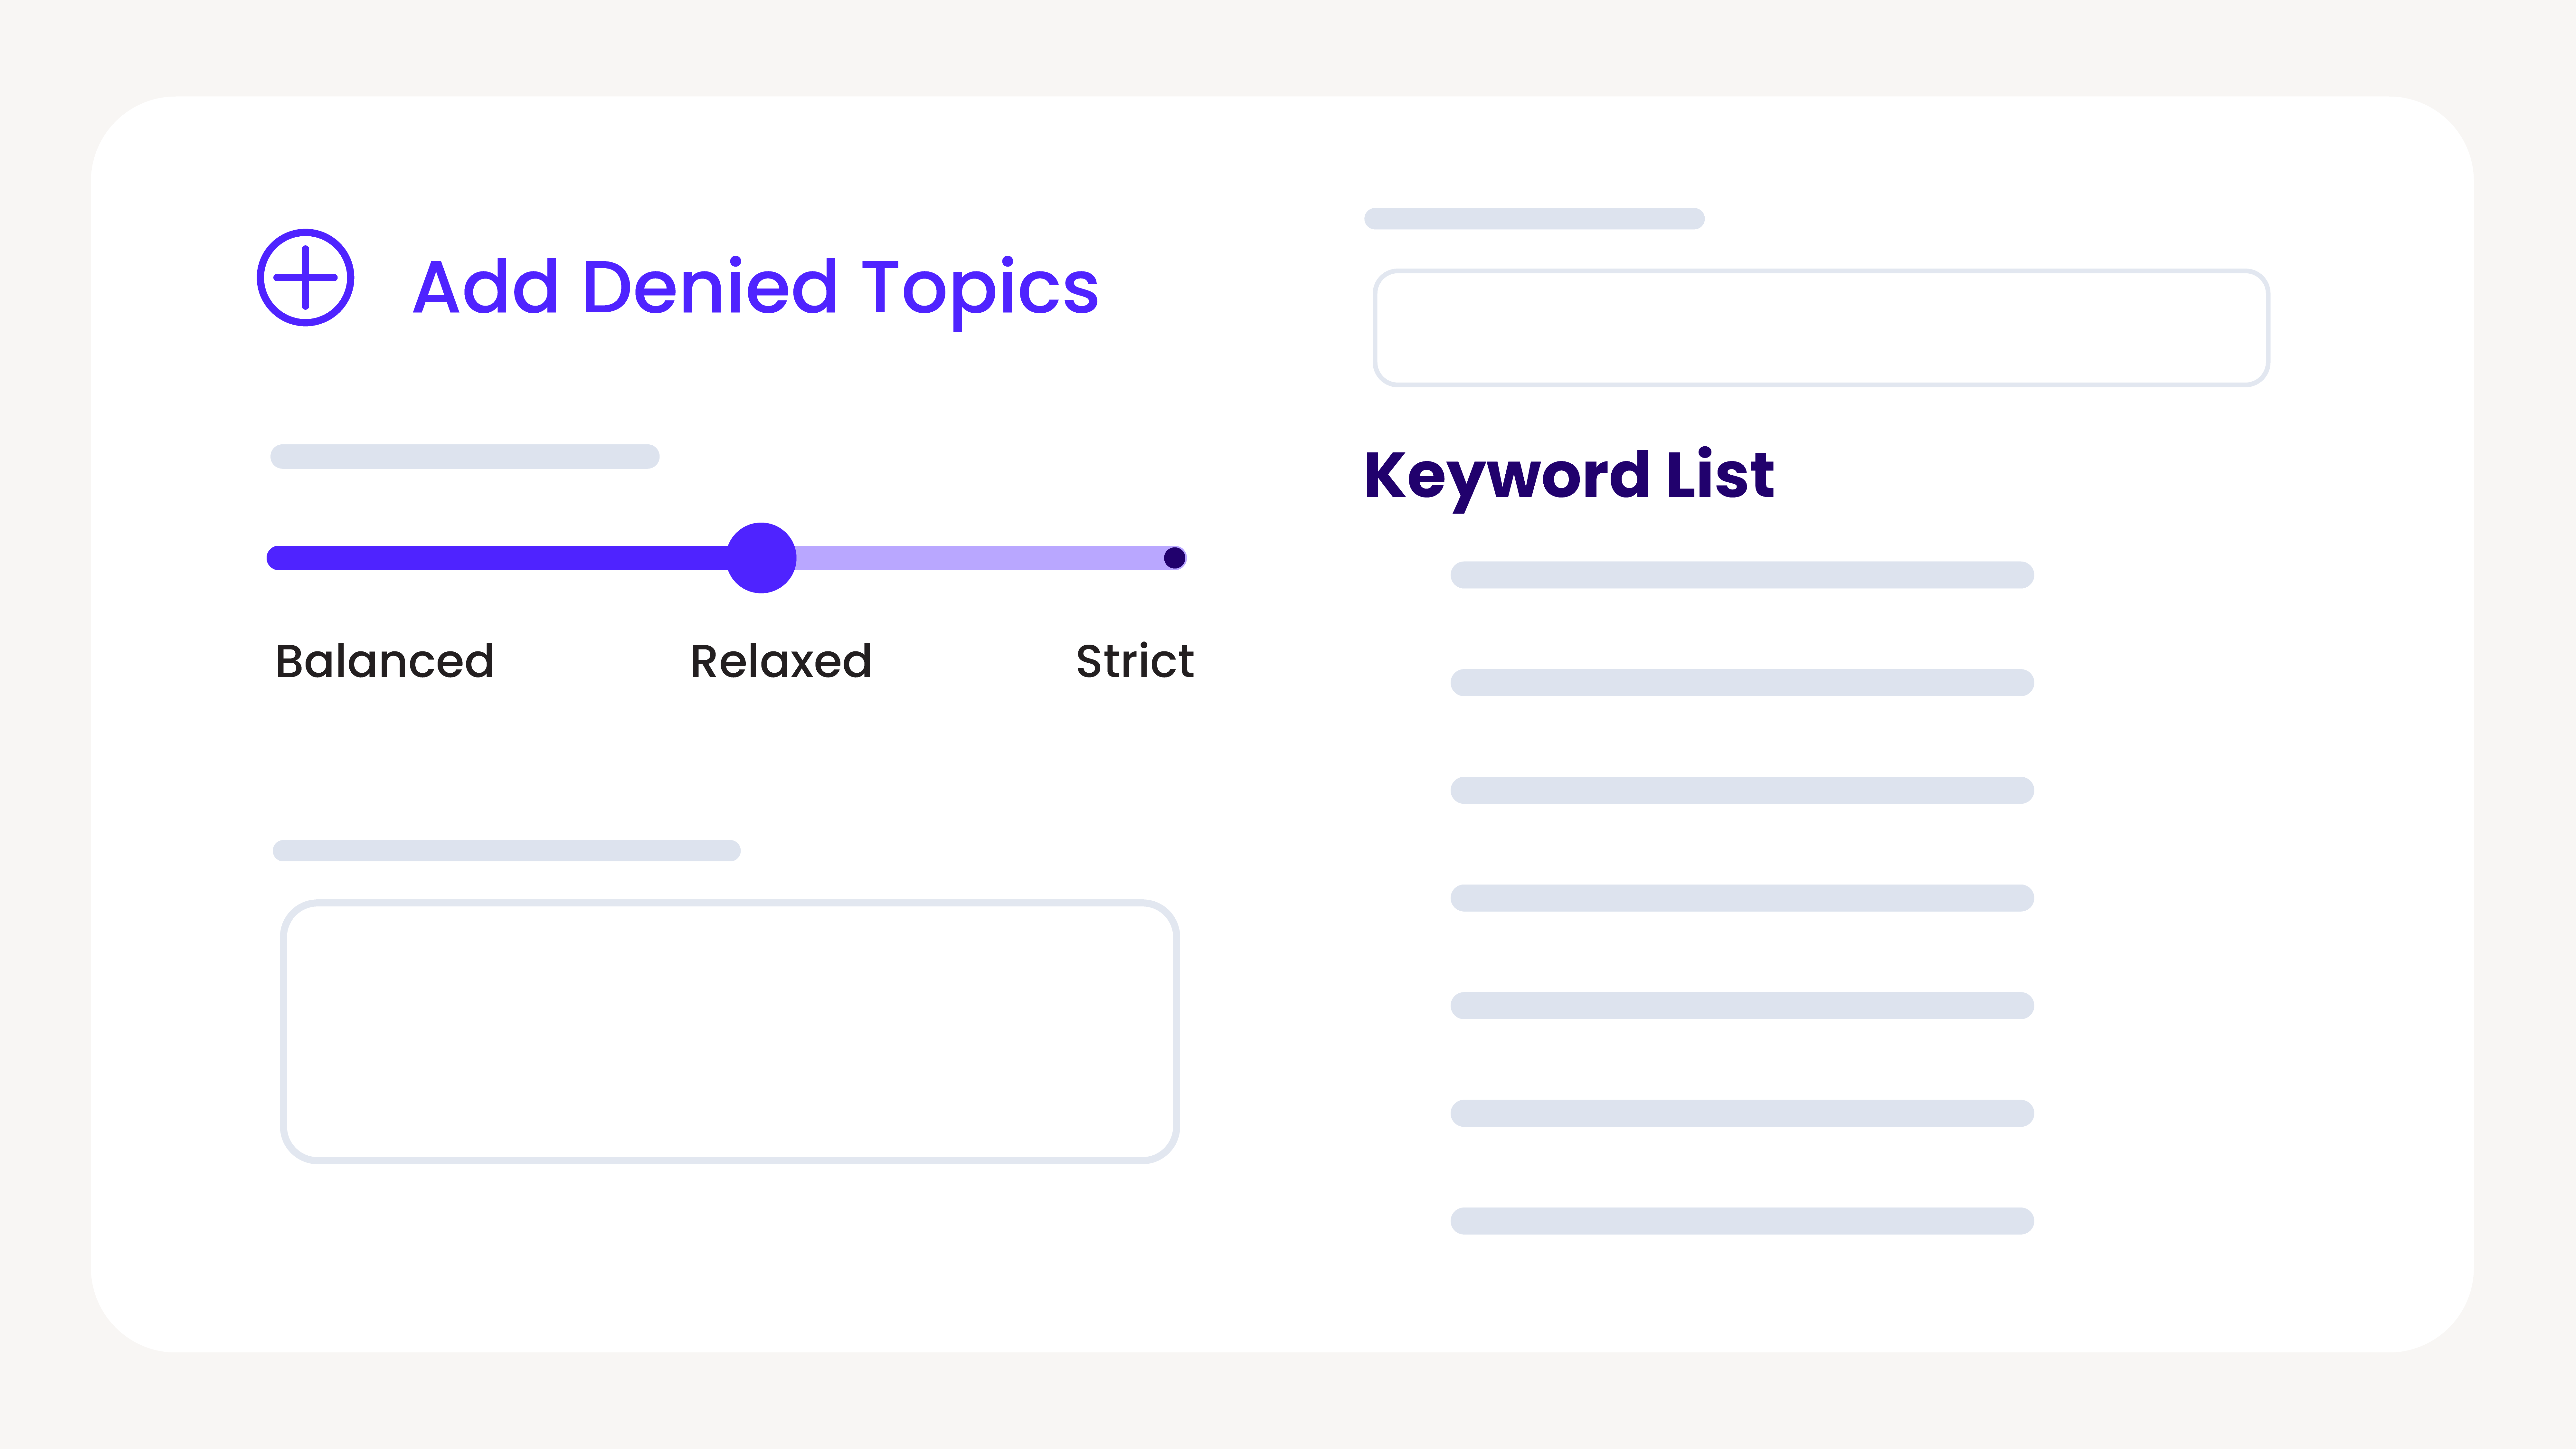Image resolution: width=2576 pixels, height=1449 pixels.
Task: Select the fourth row under Keyword List
Action: 1742,898
